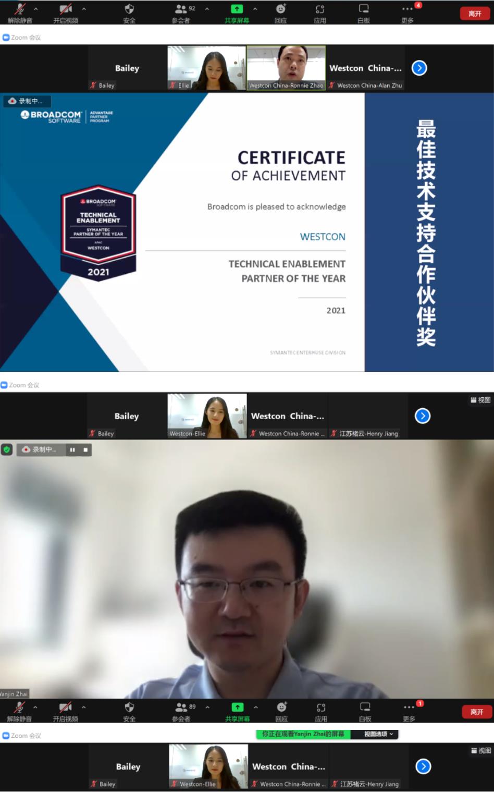494x792 pixels.
Task: Click Share Screen in the 92-participant toolbar
Action: click(237, 13)
